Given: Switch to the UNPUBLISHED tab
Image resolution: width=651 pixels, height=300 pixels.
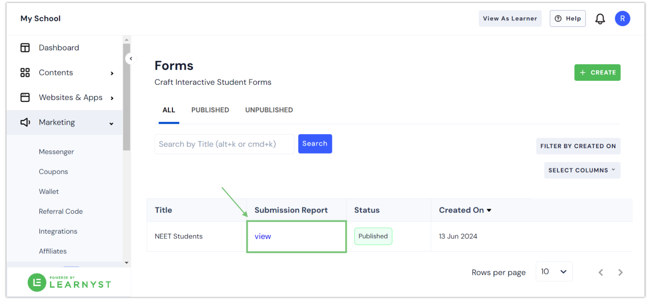Looking at the screenshot, I should coord(269,110).
